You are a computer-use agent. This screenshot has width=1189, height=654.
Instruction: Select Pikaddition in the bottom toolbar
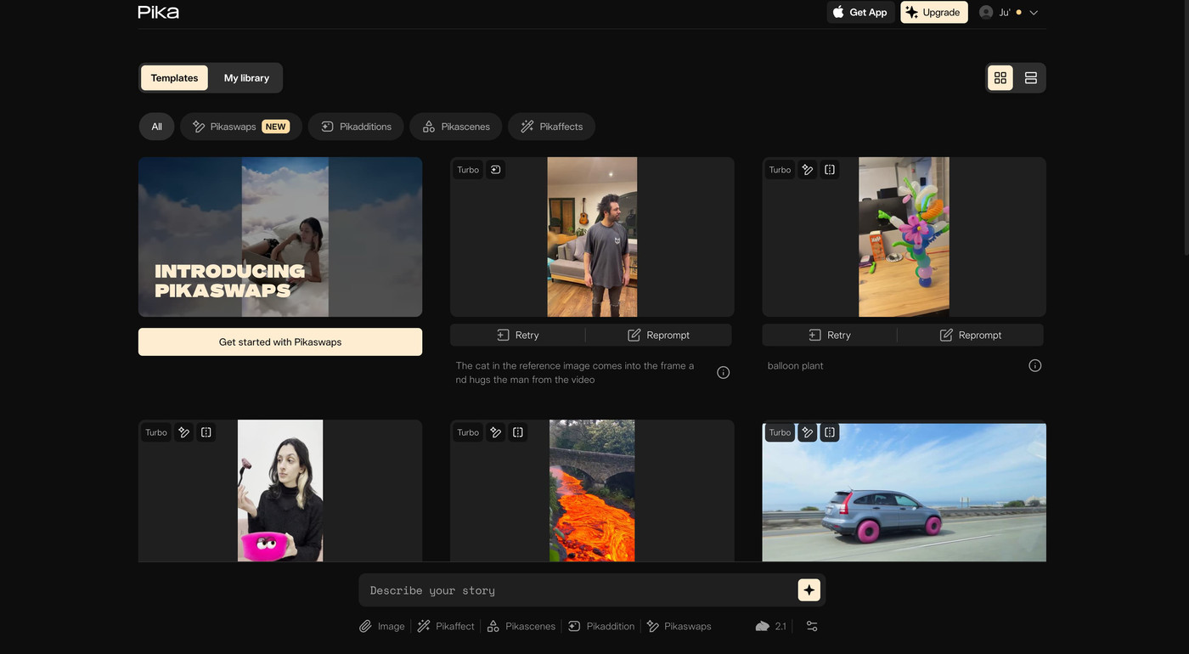coord(601,626)
